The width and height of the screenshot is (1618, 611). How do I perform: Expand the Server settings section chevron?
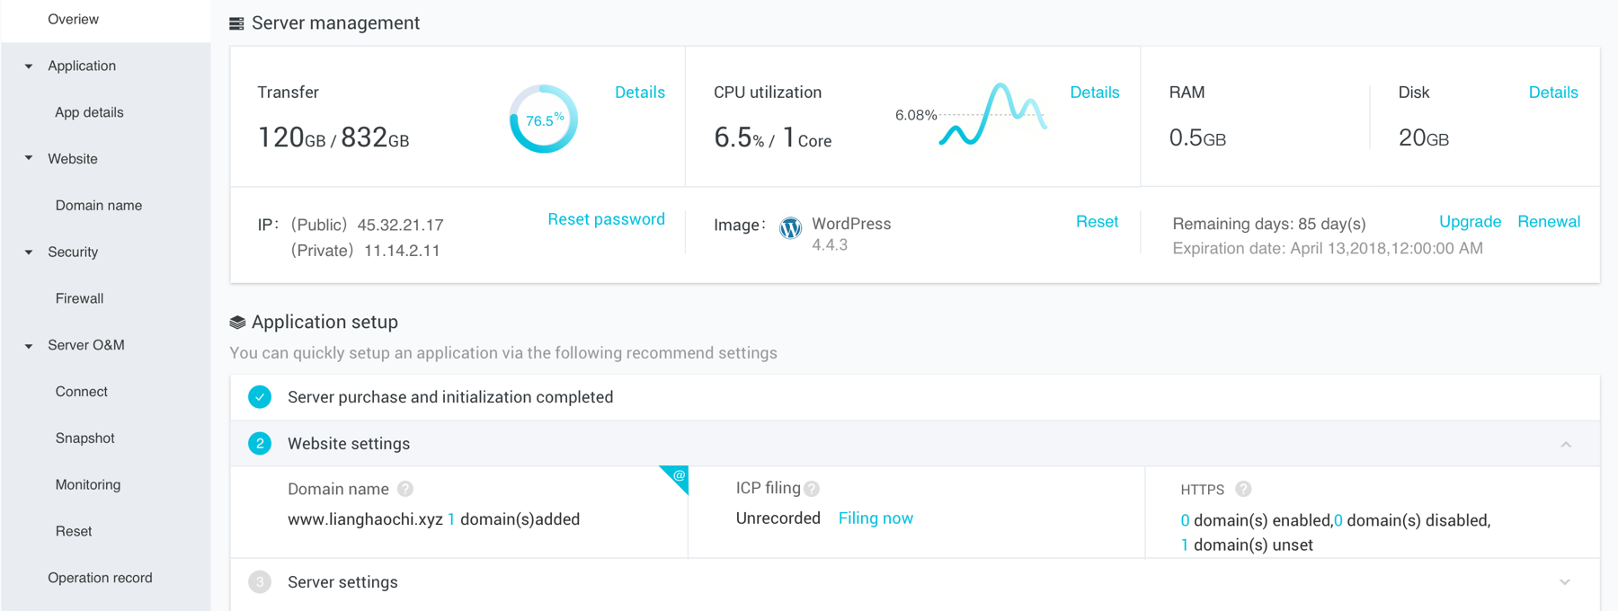[x=1565, y=582]
